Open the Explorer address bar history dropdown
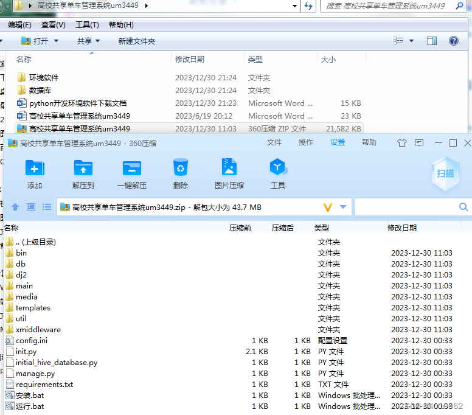This screenshot has height=415, width=472. (x=295, y=6)
